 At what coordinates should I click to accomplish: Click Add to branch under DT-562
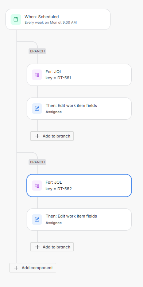(x=52, y=247)
